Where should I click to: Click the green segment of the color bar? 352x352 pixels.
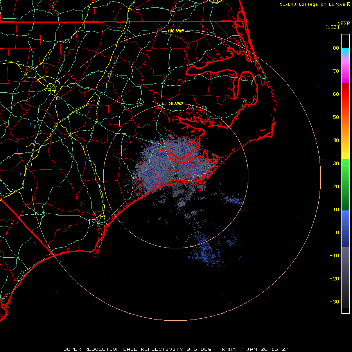pyautogui.click(x=345, y=184)
